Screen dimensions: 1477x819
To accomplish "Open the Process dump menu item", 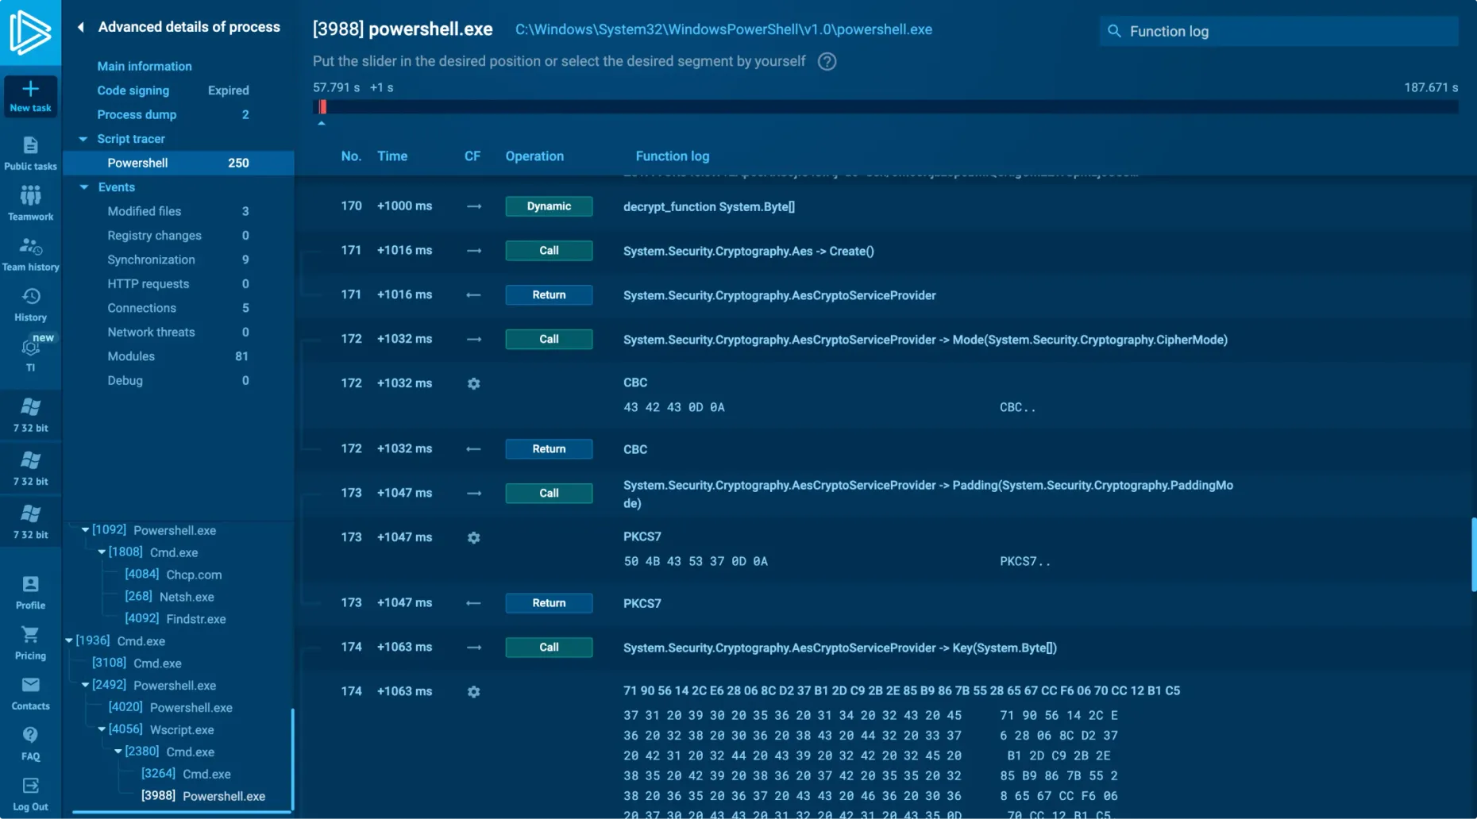I will 137,115.
